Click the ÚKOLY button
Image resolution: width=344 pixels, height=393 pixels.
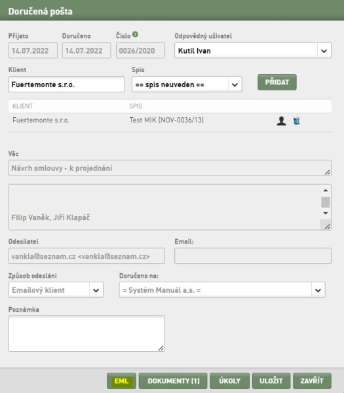pyautogui.click(x=230, y=381)
